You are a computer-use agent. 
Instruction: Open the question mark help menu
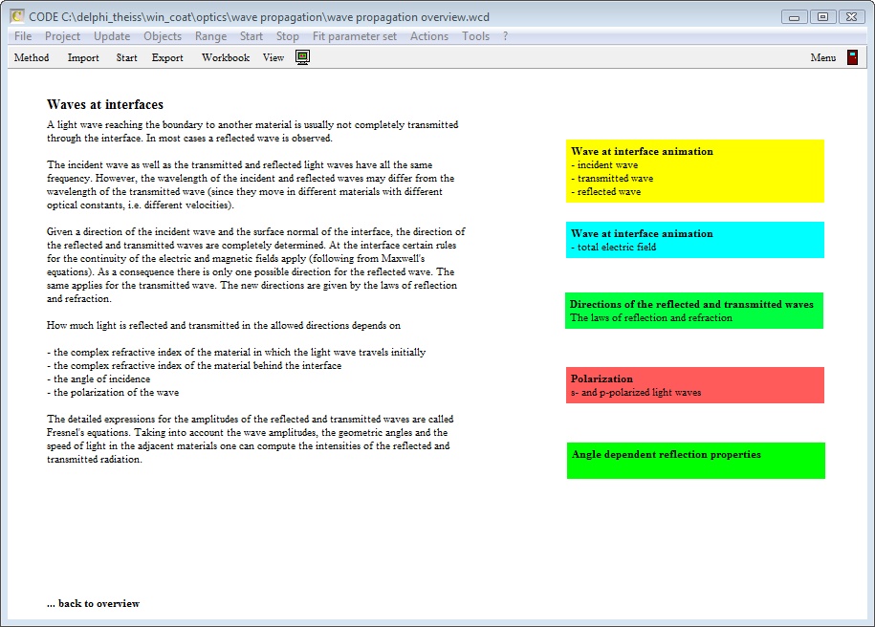(x=505, y=36)
